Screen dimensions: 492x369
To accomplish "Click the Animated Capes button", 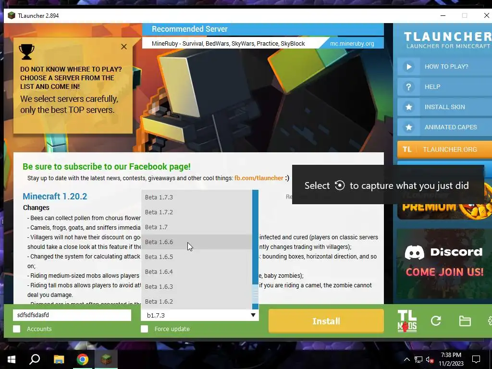I will coord(444,127).
